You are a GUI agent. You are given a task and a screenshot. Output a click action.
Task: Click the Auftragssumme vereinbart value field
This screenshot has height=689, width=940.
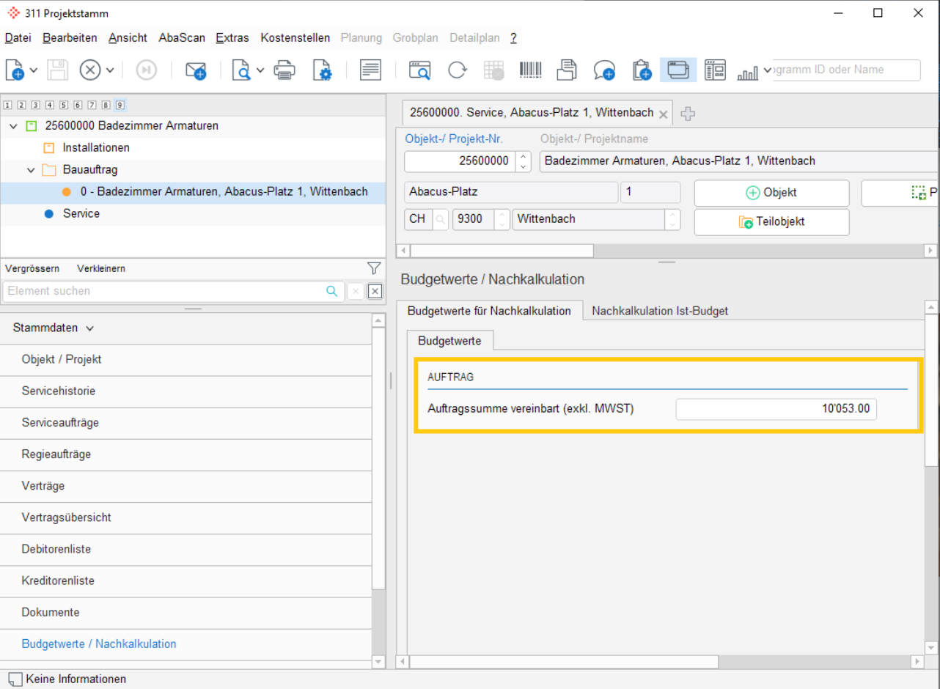pos(776,409)
